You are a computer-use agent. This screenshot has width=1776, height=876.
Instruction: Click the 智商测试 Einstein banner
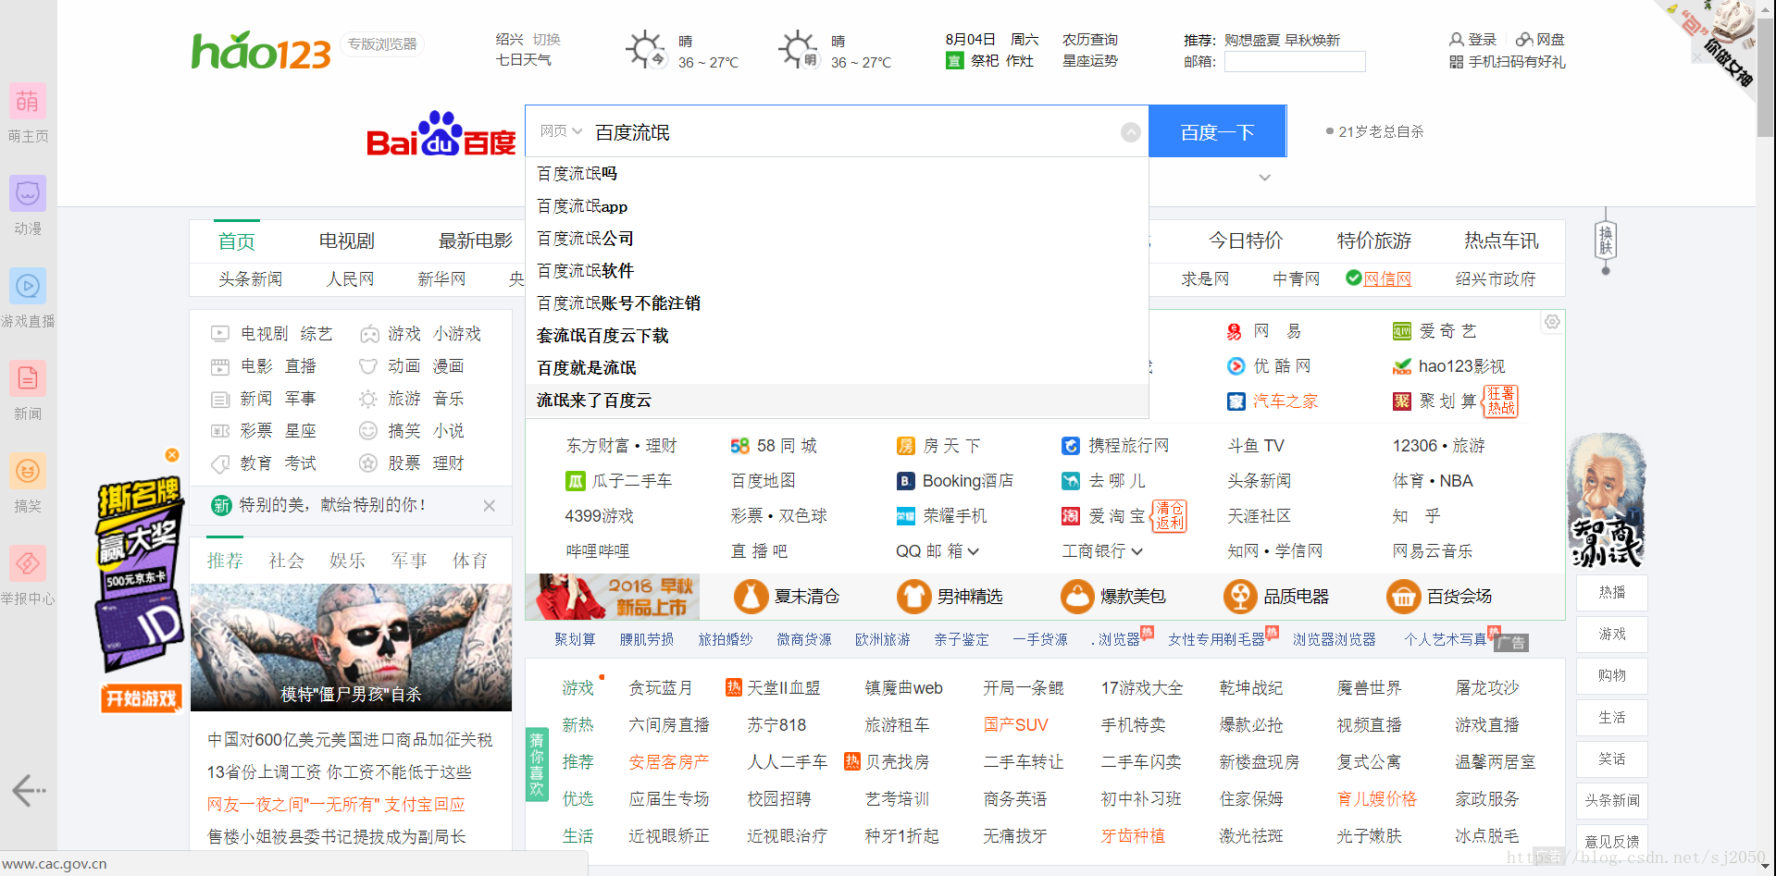click(1607, 500)
